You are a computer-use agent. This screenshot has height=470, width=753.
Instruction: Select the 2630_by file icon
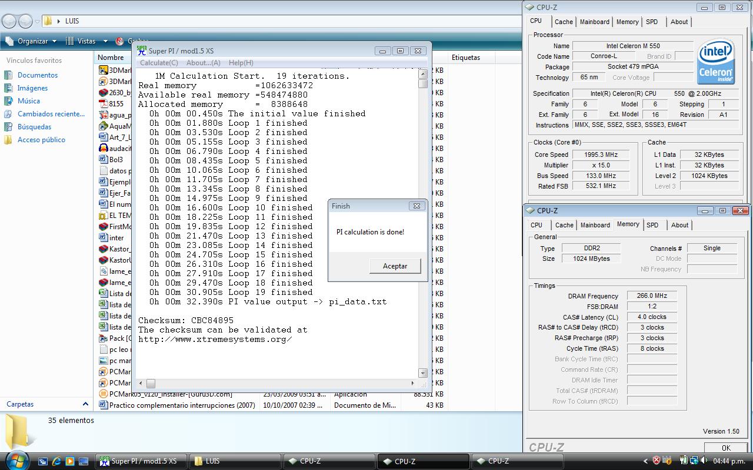104,93
